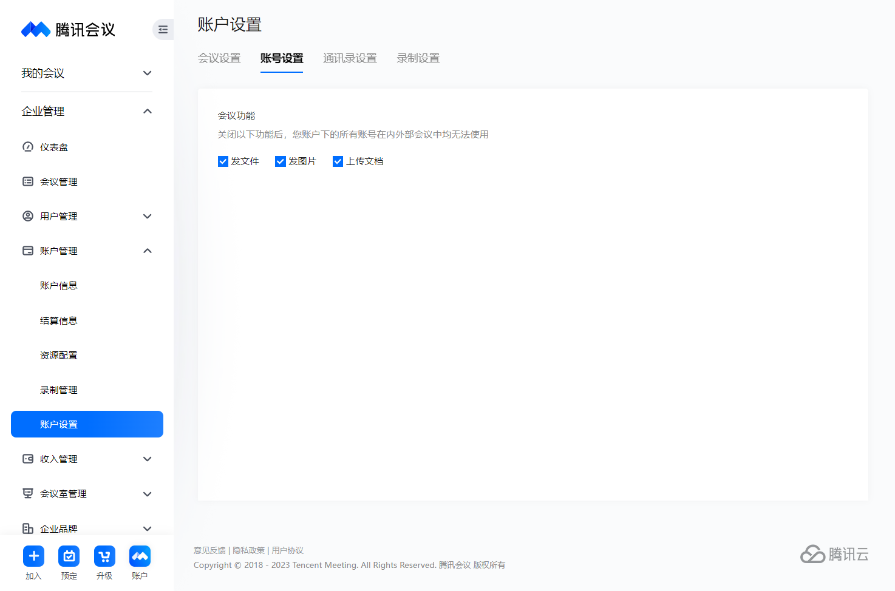Screen dimensions: 895x591
Task: Expand the 用户管理 submenu chevron
Action: (x=147, y=216)
